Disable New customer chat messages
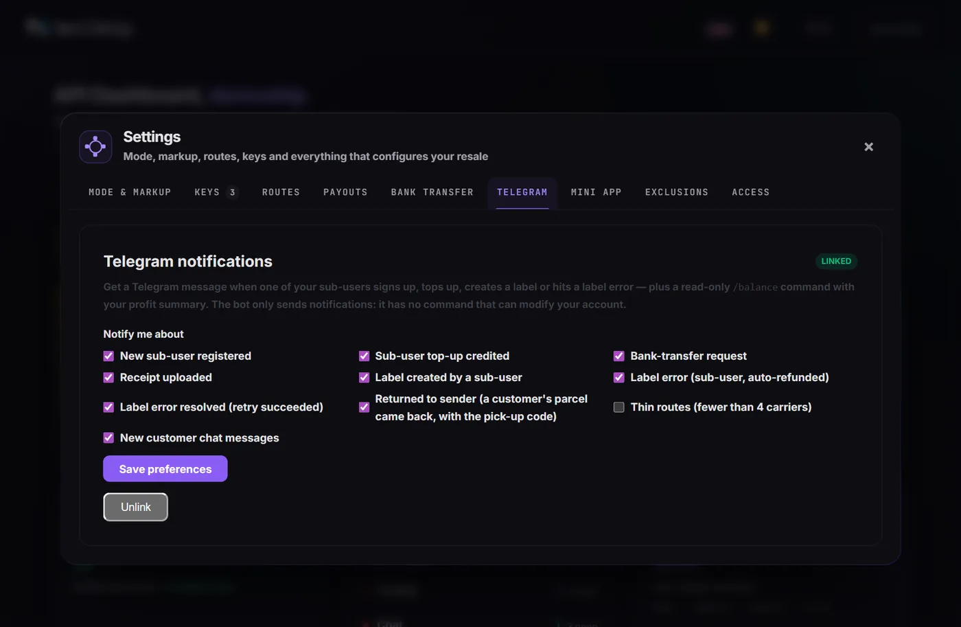 coord(108,437)
